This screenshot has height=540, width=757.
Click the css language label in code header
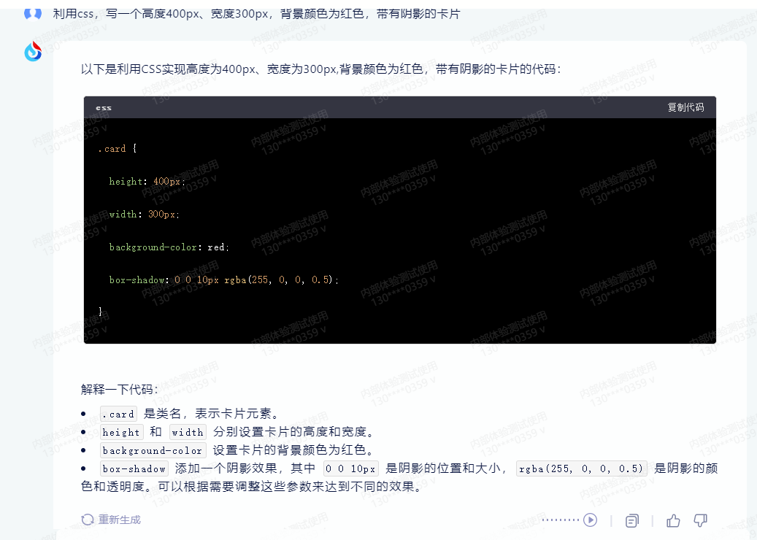coord(104,107)
